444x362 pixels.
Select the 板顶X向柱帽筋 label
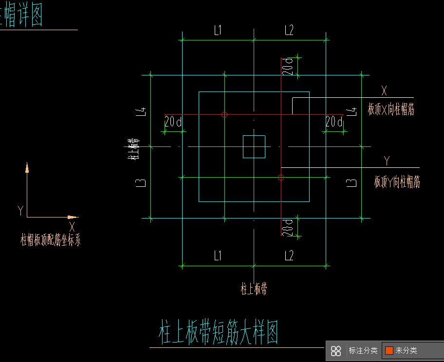(x=391, y=109)
